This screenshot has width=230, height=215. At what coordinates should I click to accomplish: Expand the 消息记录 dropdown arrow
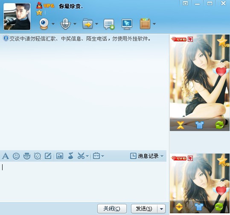pos(162,156)
